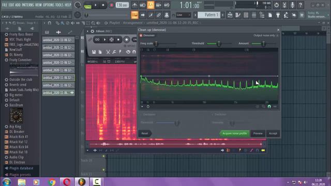Image resolution: width=331 pixels, height=186 pixels.
Task: Click the 130 tempo field
Action: point(122,5)
